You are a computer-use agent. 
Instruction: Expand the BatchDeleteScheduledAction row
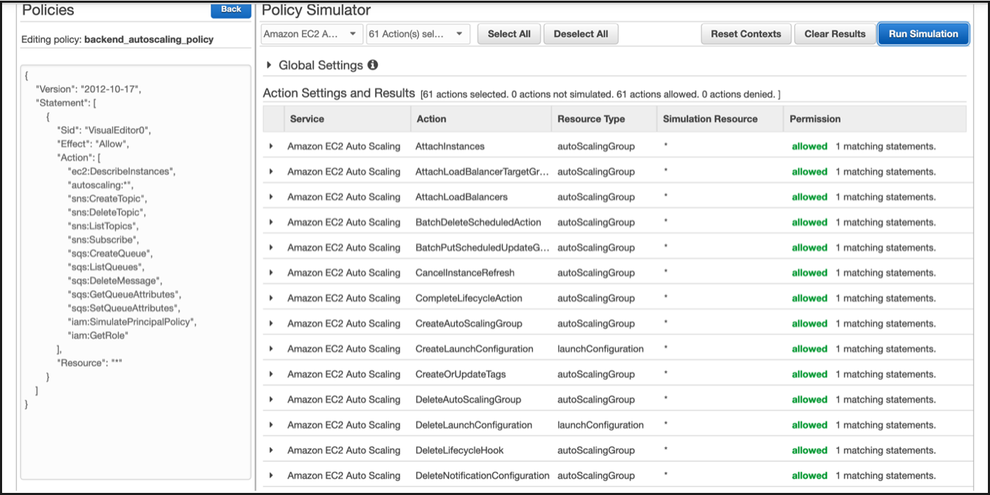point(271,223)
